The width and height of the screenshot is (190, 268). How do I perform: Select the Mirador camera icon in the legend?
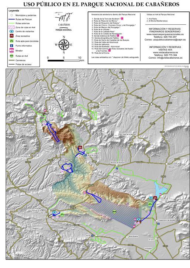click(11, 51)
